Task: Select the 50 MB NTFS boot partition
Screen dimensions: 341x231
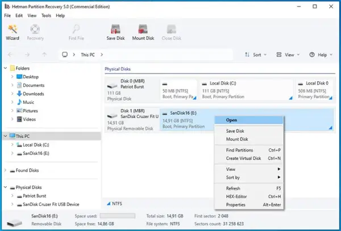Action: pyautogui.click(x=178, y=90)
